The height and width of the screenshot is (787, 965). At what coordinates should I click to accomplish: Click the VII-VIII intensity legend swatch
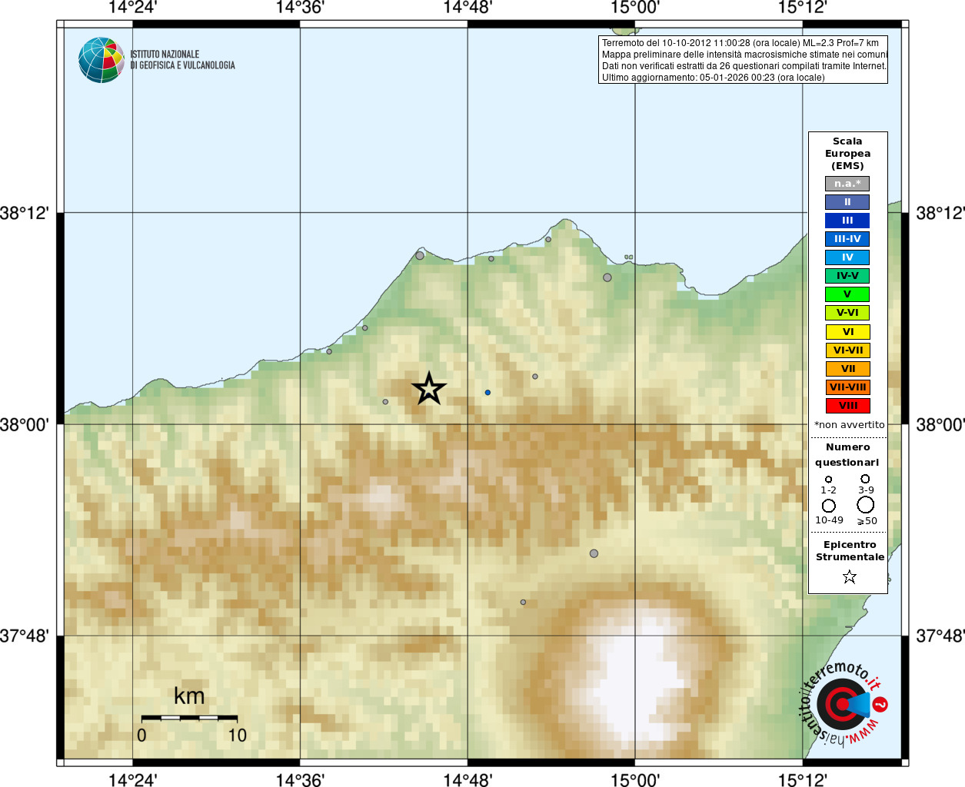(847, 387)
